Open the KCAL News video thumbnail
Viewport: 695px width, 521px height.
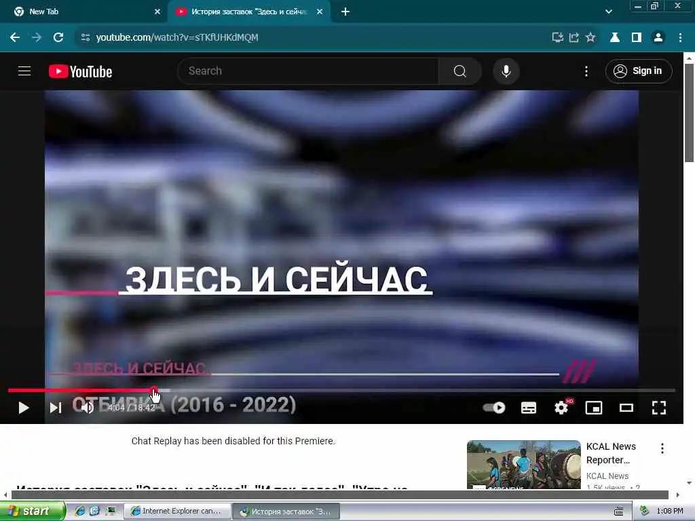(523, 465)
